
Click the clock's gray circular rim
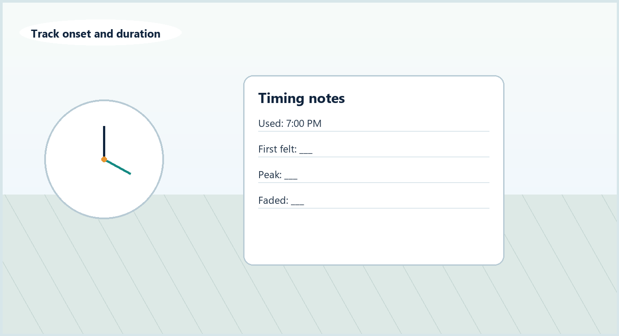point(45,159)
